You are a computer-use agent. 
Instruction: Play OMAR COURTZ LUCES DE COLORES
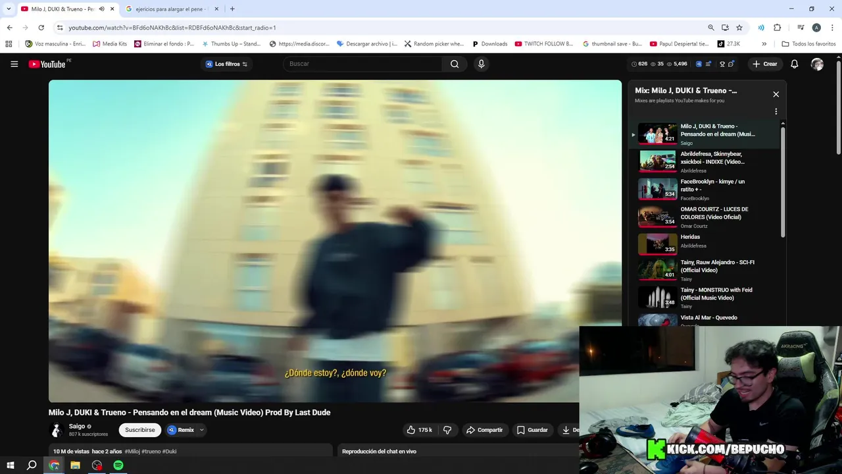[706, 217]
